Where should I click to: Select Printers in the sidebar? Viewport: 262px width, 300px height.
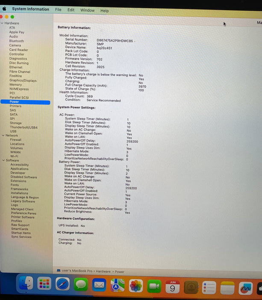(16, 106)
